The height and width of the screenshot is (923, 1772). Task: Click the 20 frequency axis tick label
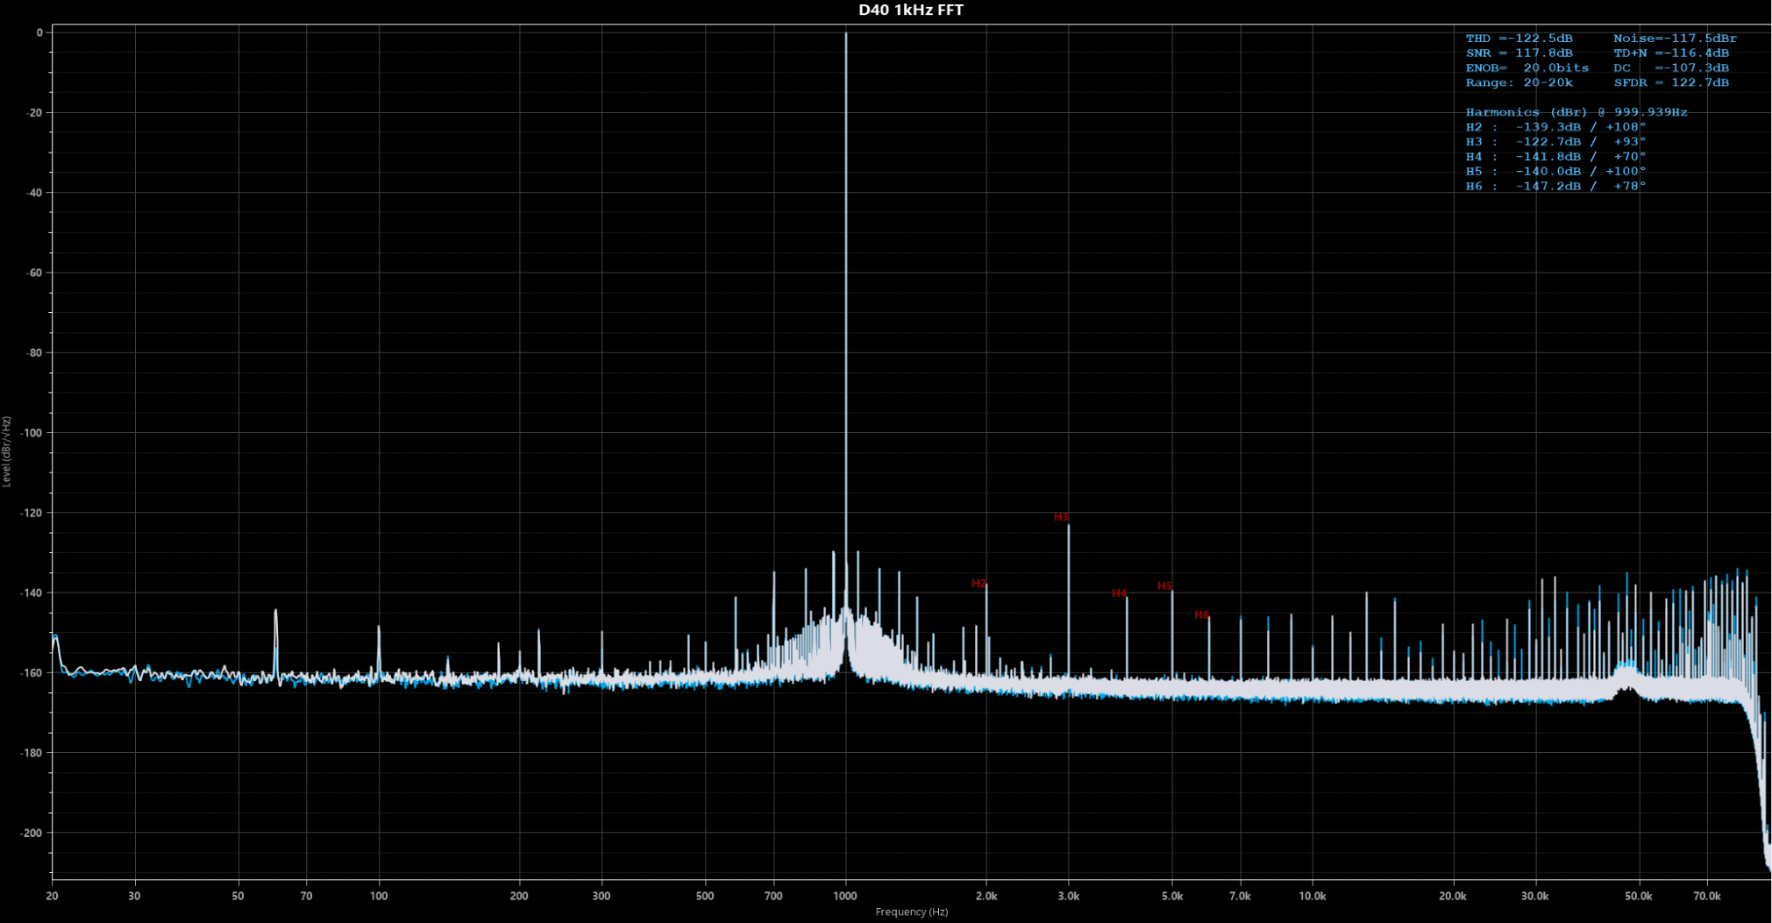coord(53,897)
